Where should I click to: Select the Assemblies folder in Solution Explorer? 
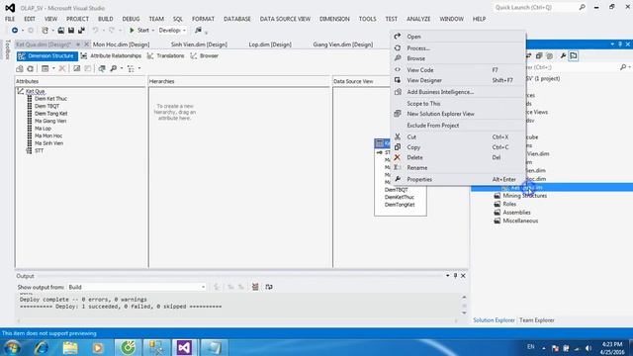pos(516,213)
